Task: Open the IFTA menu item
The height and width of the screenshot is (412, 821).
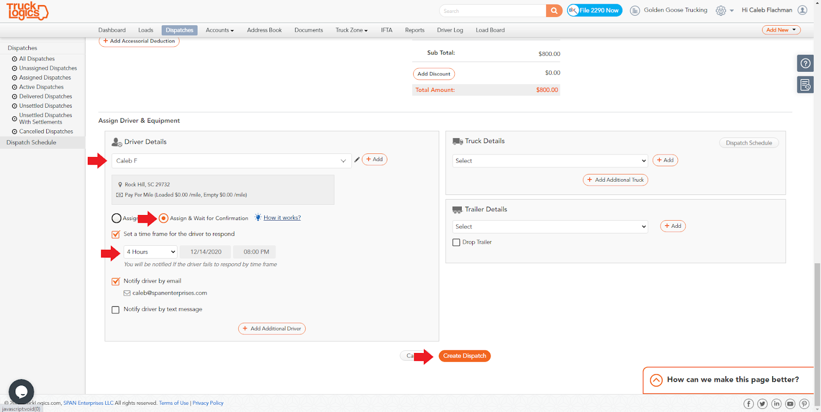Action: click(x=386, y=30)
